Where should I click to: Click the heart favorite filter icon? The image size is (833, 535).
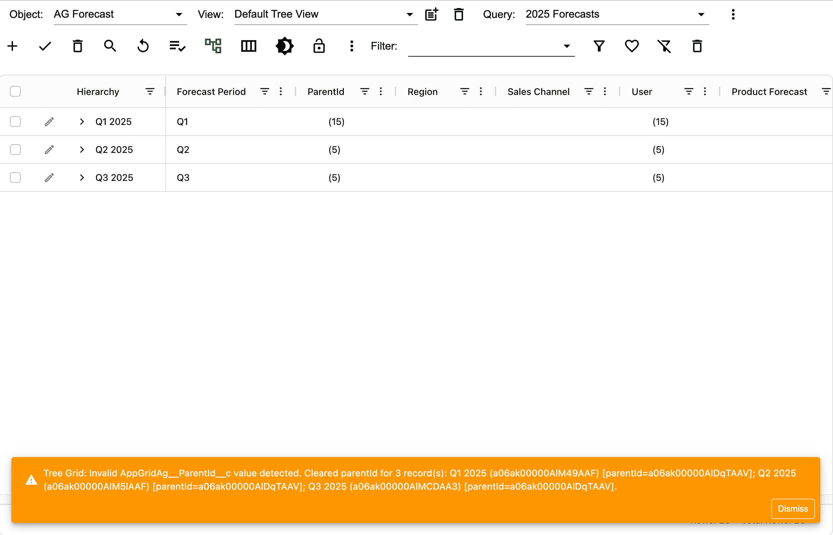pos(631,46)
